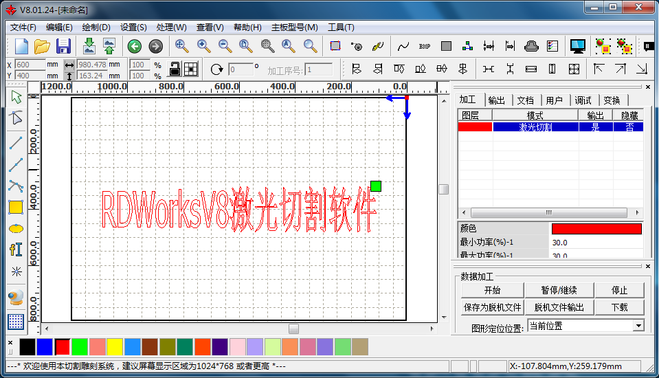659x378 pixels.
Task: Pick the green swatch in bottom palette
Action: click(80, 347)
